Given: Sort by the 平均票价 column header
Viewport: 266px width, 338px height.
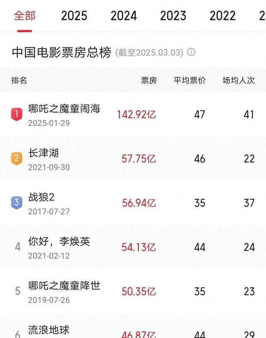Looking at the screenshot, I should pyautogui.click(x=190, y=80).
